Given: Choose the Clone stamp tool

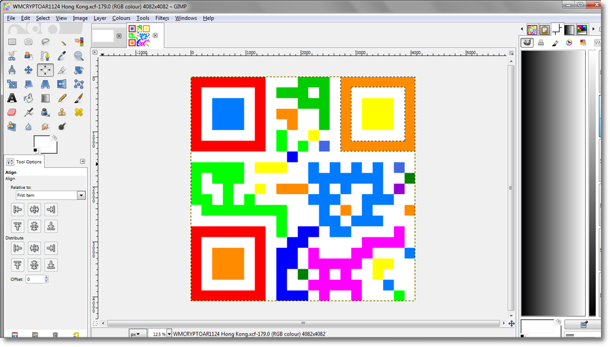Looking at the screenshot, I should (62, 112).
